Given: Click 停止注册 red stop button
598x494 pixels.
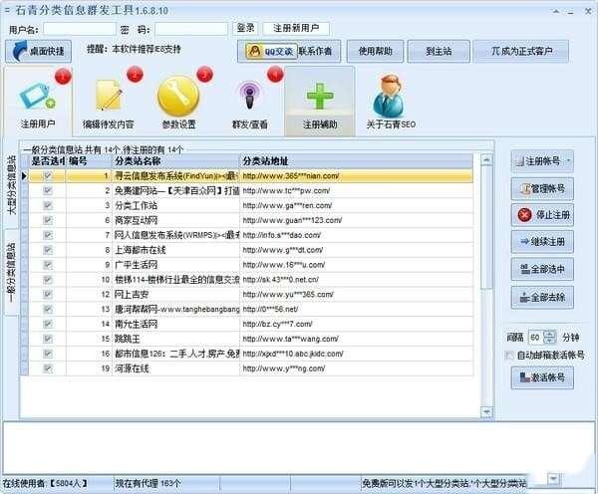Looking at the screenshot, I should click(542, 214).
